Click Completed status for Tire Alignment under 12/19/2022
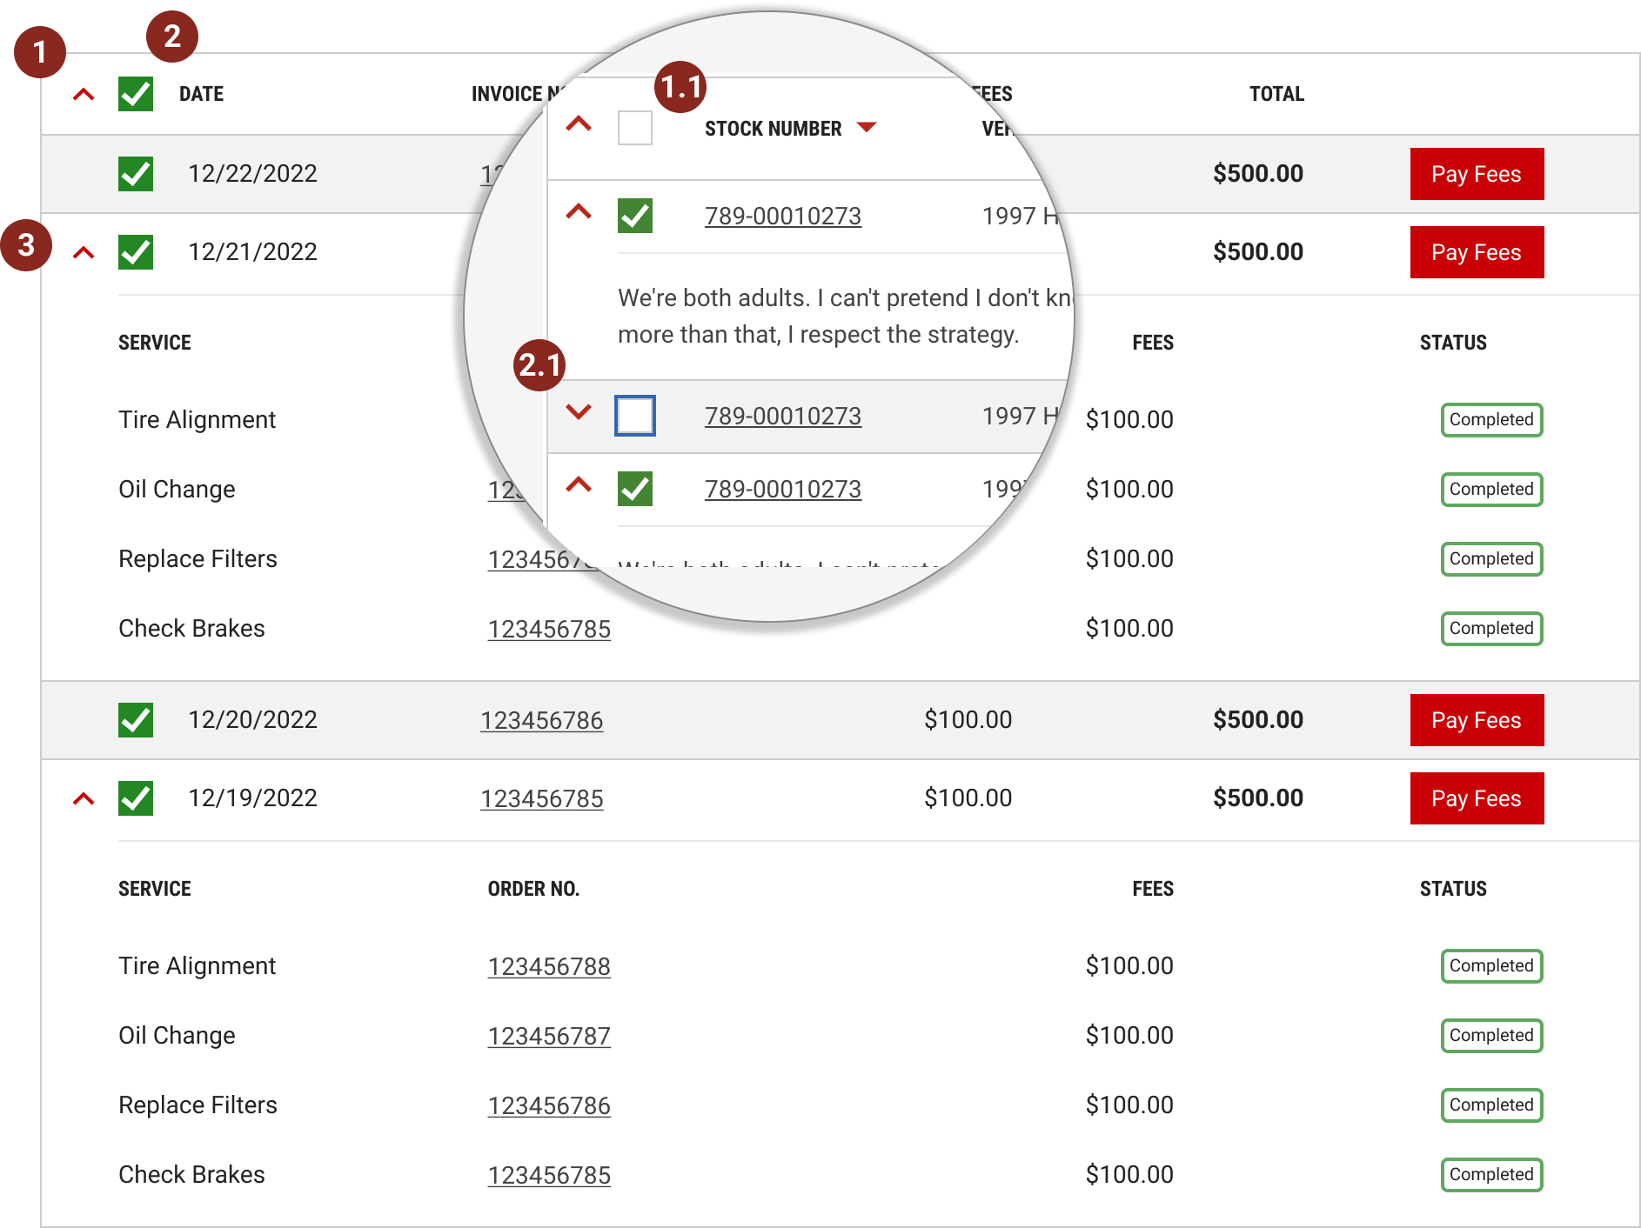Viewport: 1641px width, 1228px height. pyautogui.click(x=1491, y=966)
